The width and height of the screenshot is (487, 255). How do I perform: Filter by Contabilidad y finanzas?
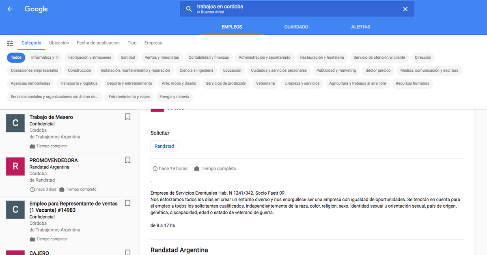(209, 57)
